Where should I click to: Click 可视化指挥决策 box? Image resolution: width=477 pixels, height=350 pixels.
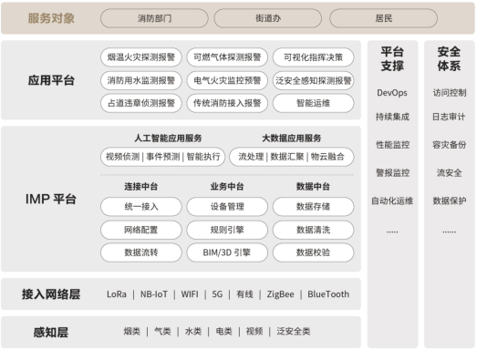click(314, 57)
